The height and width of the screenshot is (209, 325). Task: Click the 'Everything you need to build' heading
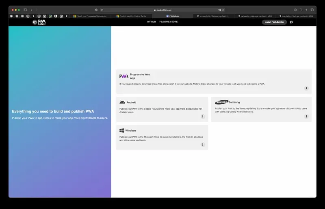[x=53, y=112]
